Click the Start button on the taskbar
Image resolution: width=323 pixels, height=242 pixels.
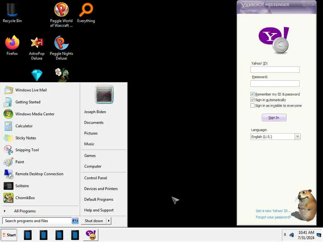click(x=9, y=235)
